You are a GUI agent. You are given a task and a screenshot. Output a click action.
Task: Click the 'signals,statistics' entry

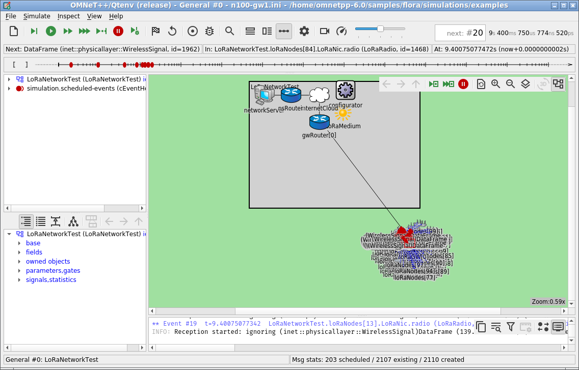(51, 279)
